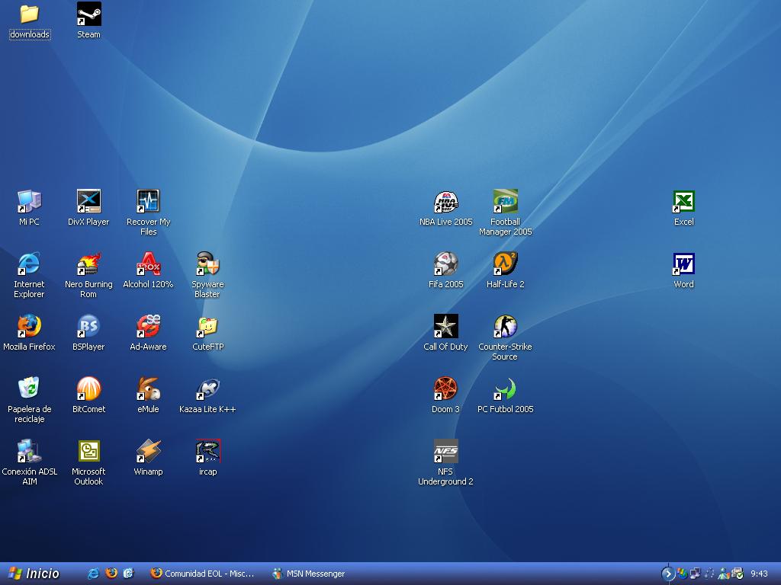
Task: Select the Winamp shortcut icon
Action: [x=148, y=452]
